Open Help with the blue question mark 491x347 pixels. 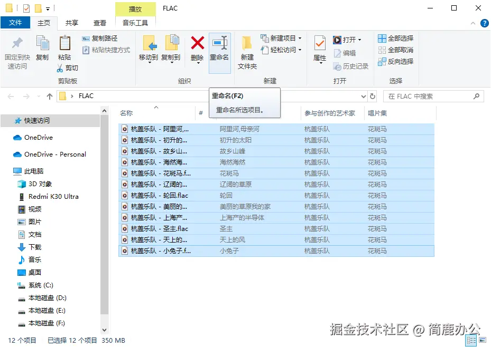[x=485, y=23]
